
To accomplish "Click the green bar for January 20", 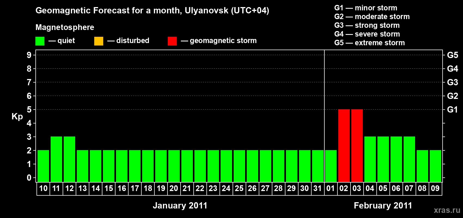I will pyautogui.click(x=174, y=166).
